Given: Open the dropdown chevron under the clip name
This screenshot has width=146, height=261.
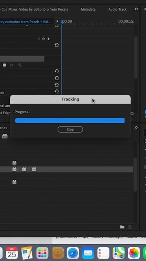Looking at the screenshot, I should click(27, 25).
